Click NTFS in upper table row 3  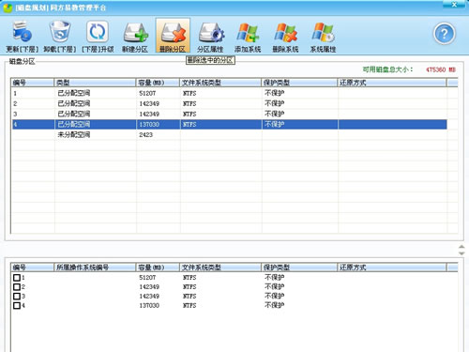click(x=189, y=114)
